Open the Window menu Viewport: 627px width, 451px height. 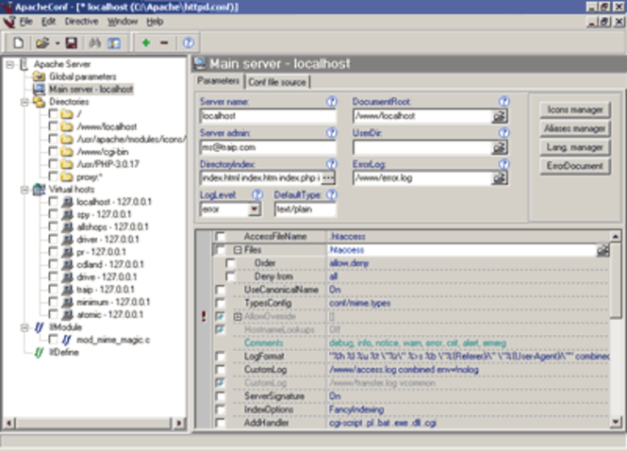coord(123,22)
